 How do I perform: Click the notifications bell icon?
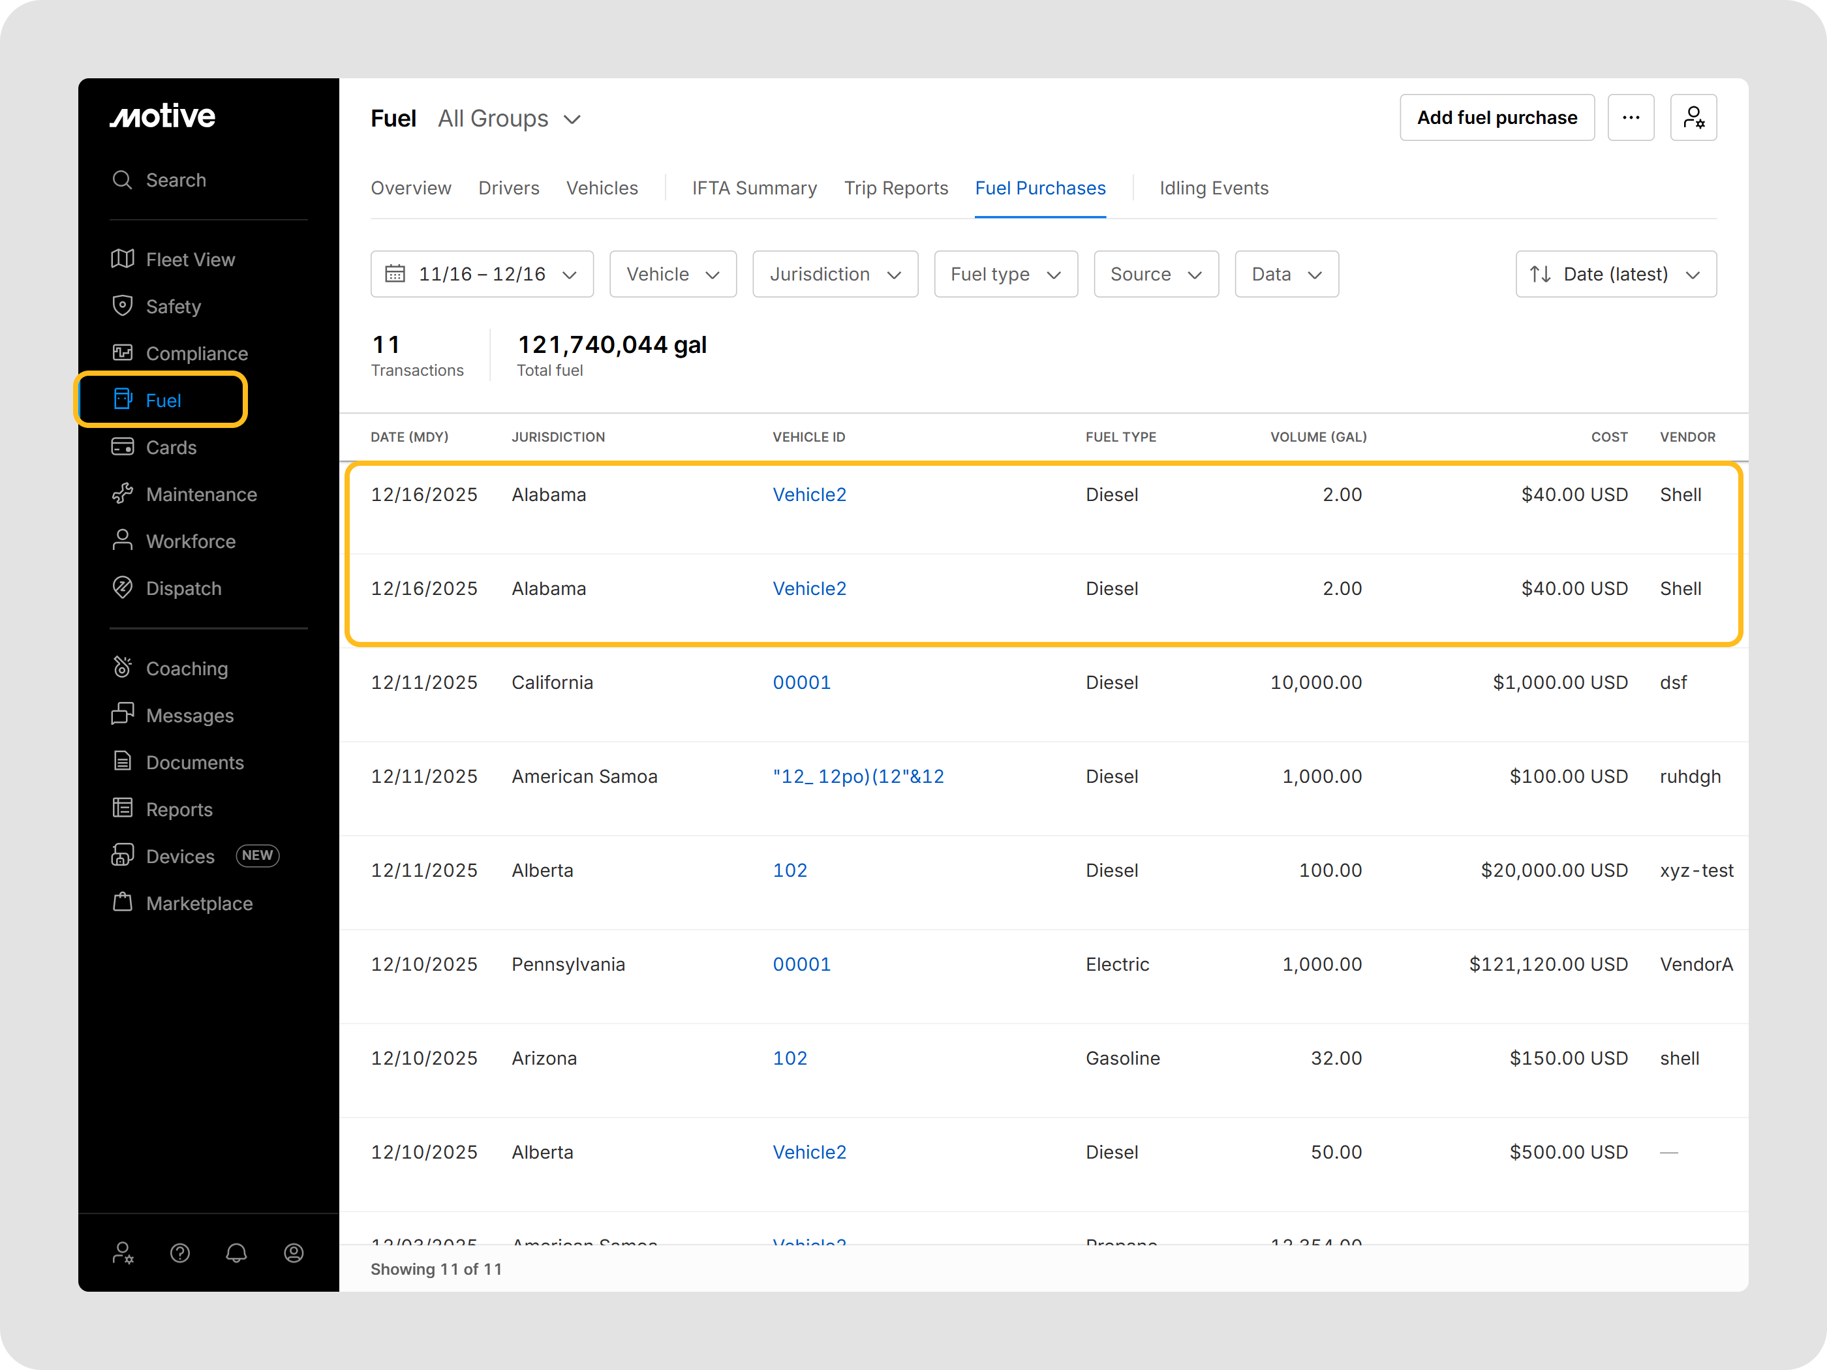tap(236, 1253)
